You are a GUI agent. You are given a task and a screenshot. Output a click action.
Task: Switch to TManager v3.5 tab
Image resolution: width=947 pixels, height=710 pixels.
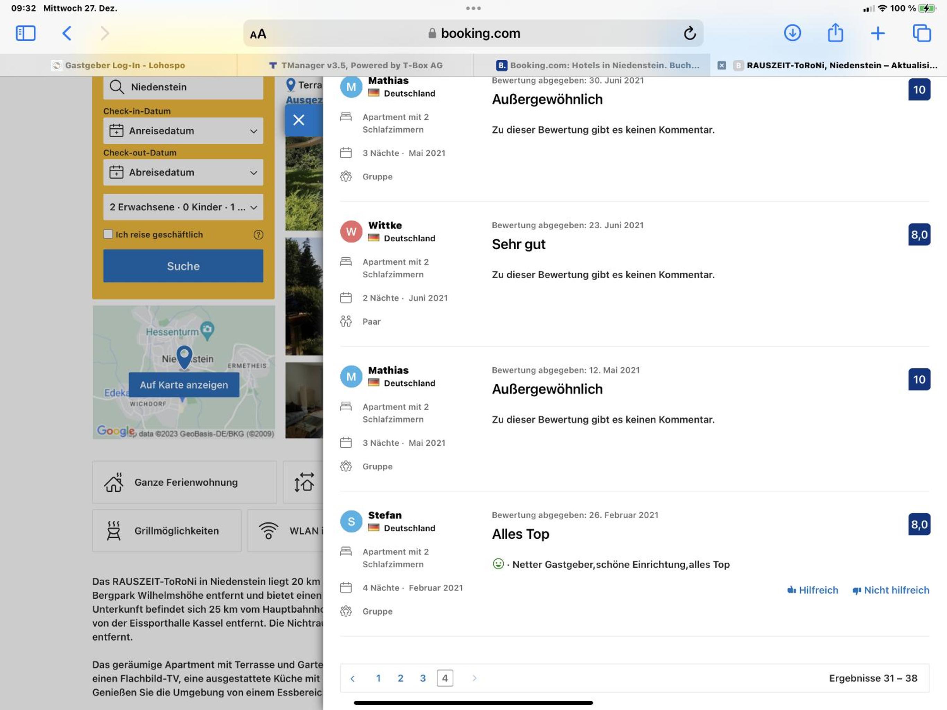pos(355,65)
